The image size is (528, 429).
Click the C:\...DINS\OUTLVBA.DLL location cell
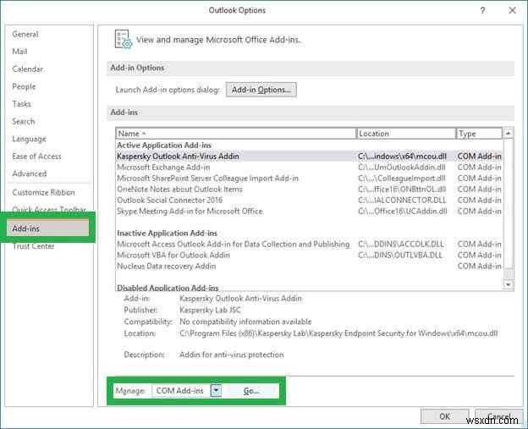pos(400,255)
